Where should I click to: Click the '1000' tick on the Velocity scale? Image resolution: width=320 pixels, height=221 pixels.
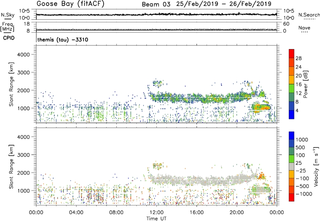[x=302, y=140]
